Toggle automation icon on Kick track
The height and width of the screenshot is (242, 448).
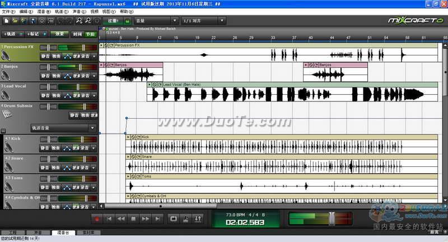coord(67,148)
